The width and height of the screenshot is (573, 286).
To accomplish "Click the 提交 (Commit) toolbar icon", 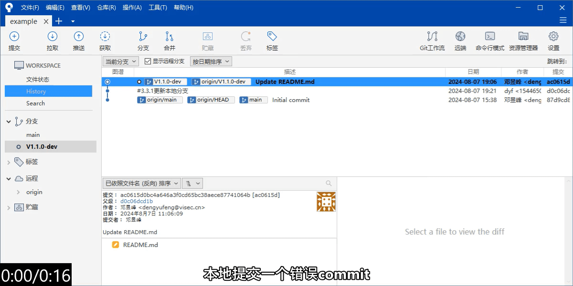I will (x=14, y=41).
